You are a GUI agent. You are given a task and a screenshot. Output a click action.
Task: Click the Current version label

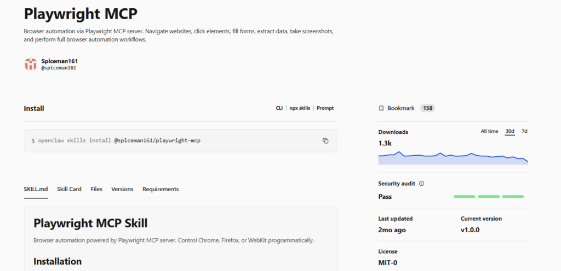(481, 219)
